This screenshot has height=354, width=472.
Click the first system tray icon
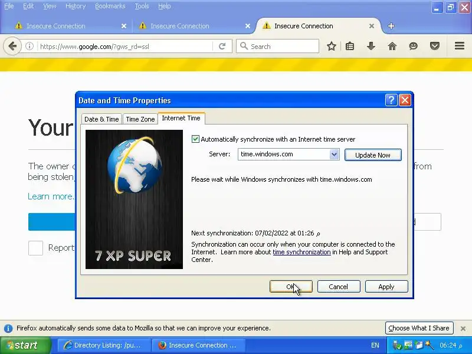[396, 345]
